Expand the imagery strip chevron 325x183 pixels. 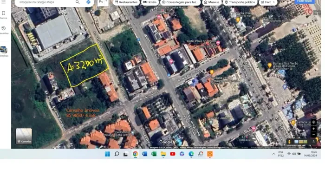(x=313, y=142)
